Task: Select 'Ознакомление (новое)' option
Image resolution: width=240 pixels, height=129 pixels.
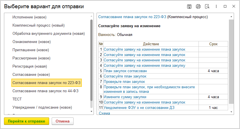Action: pyautogui.click(x=32, y=42)
